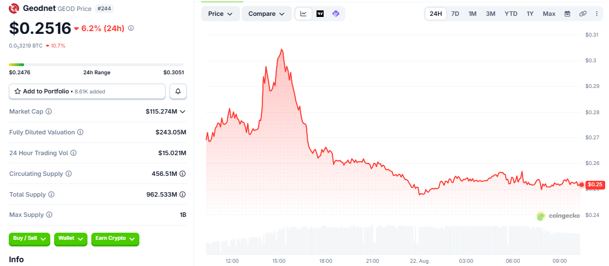Click the $0.3051 range high value
Viewport: 609px width, 266px height.
click(173, 72)
